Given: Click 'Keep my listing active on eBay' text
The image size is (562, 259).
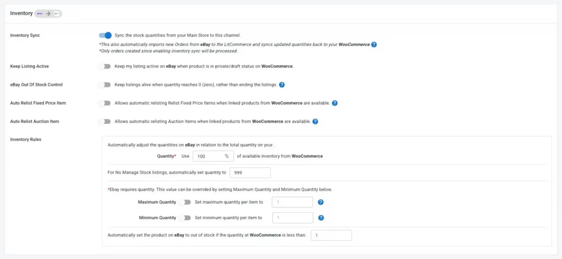Looking at the screenshot, I should pos(204,66).
